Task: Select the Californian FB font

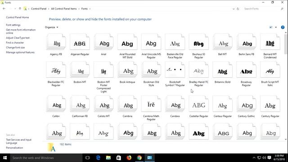Action: coord(80,104)
